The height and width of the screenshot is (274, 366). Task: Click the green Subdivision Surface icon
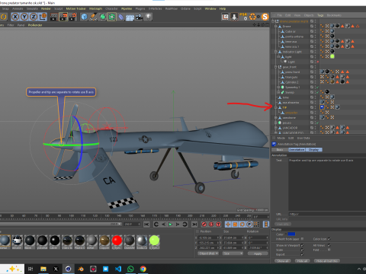(x=103, y=17)
